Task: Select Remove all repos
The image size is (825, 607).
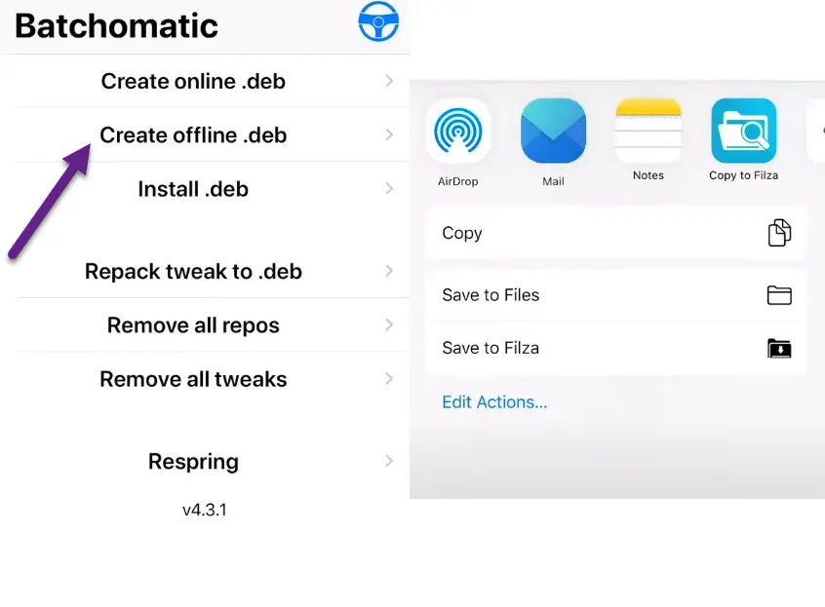Action: pos(205,324)
